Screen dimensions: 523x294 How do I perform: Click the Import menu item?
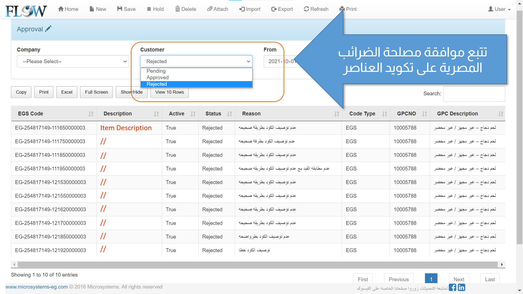(250, 9)
